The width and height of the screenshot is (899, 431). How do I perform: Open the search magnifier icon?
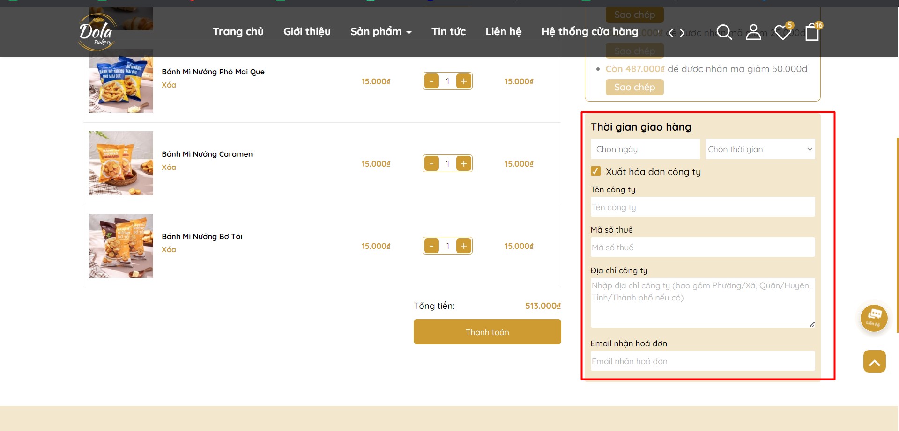(x=724, y=32)
